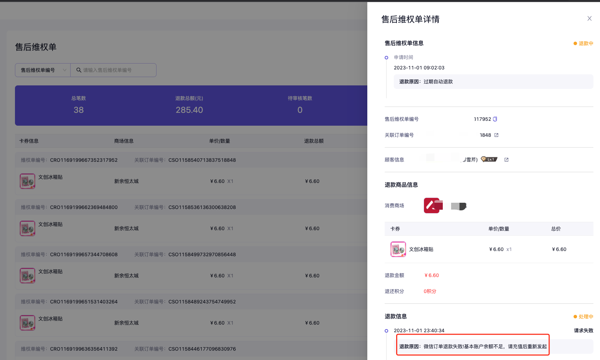Screen dimensions: 600x360
Task: Click the 退款中 status indicator
Action: coord(583,43)
